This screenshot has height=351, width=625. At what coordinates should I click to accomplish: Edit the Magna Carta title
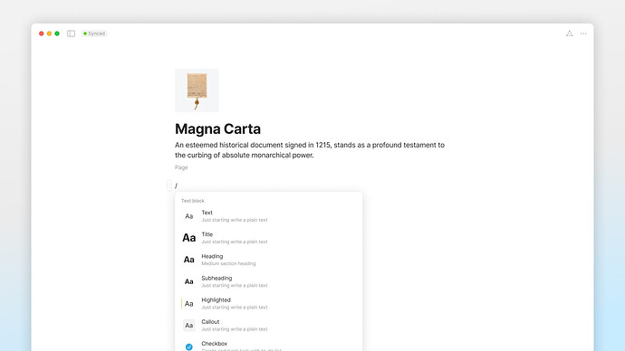pyautogui.click(x=217, y=129)
